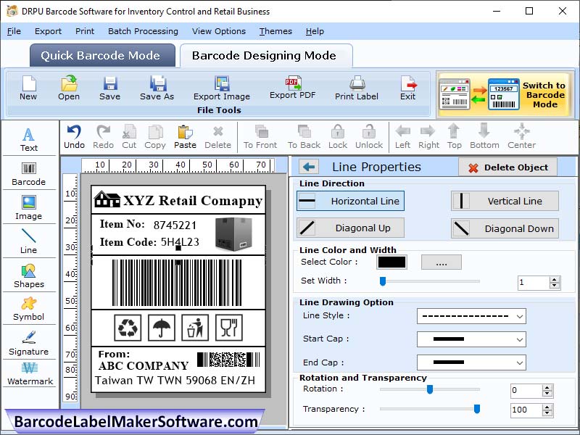
Task: Redo the last undone action
Action: [x=103, y=137]
